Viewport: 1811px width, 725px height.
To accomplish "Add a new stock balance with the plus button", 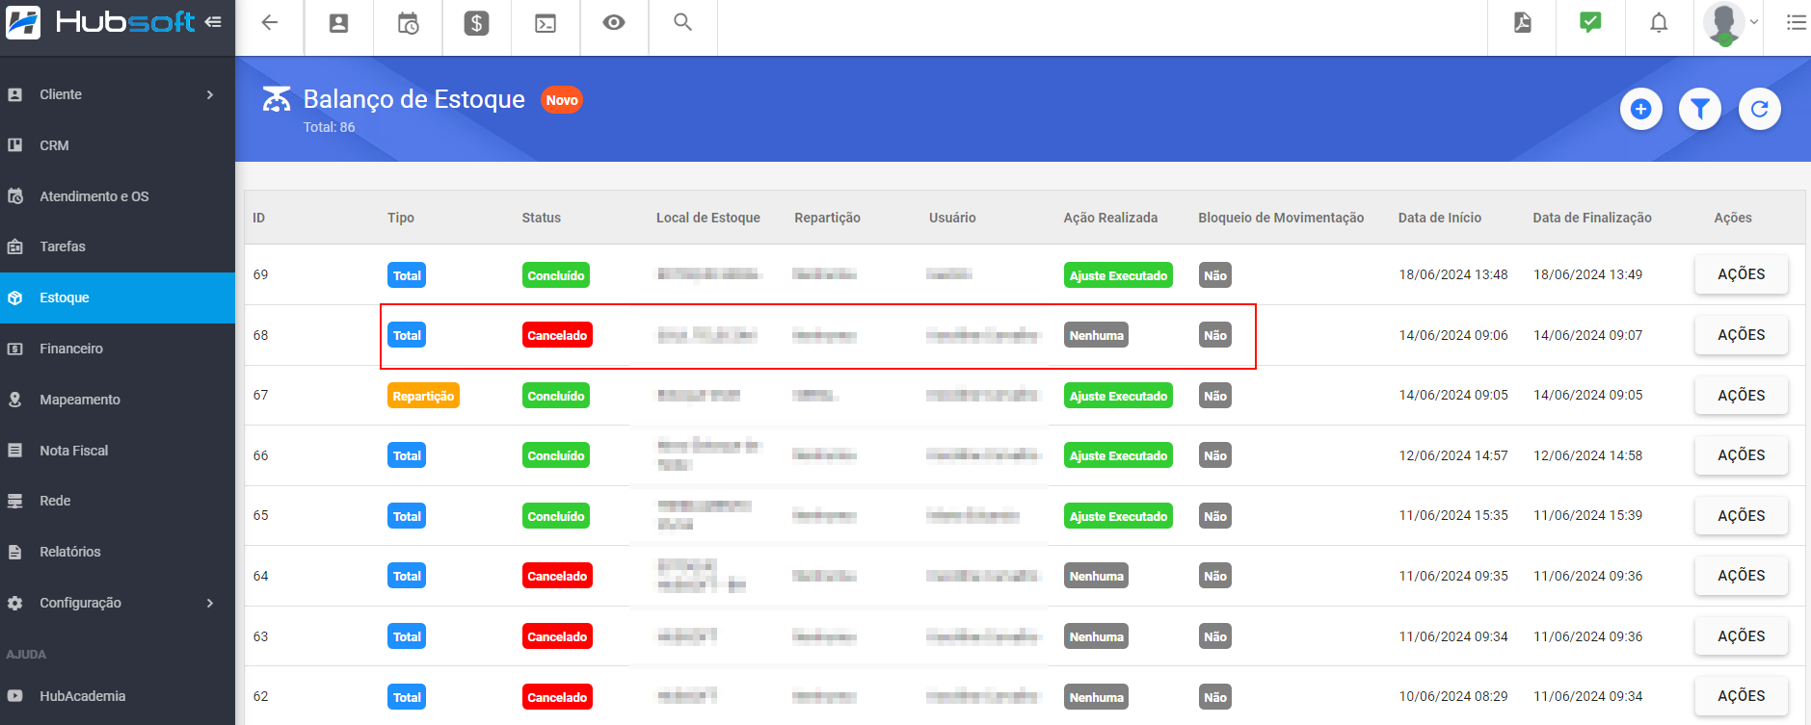I will (x=1641, y=109).
